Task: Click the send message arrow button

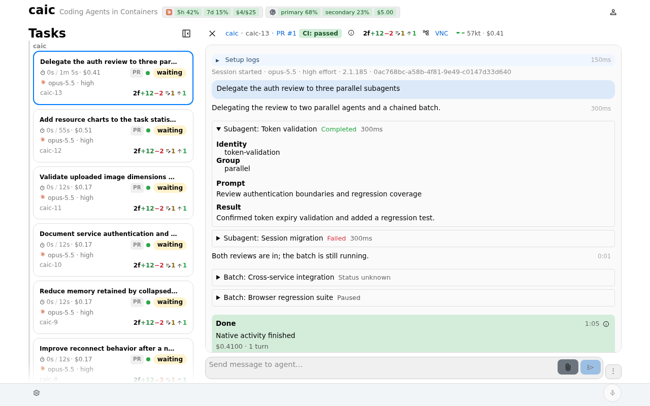Action: [x=591, y=367]
